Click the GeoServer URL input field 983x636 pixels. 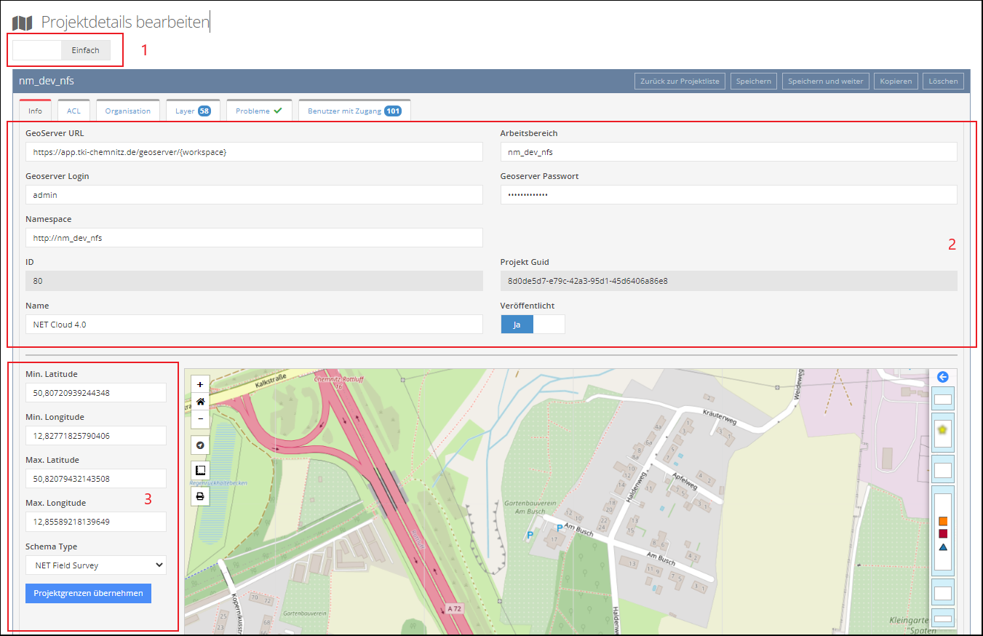point(254,152)
